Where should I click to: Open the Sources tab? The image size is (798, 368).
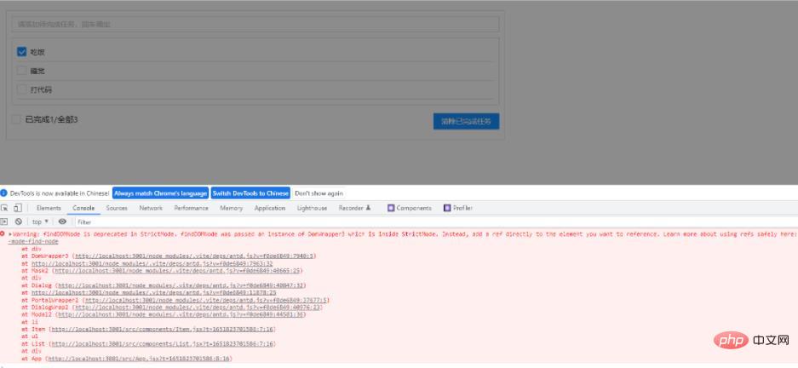(x=117, y=208)
